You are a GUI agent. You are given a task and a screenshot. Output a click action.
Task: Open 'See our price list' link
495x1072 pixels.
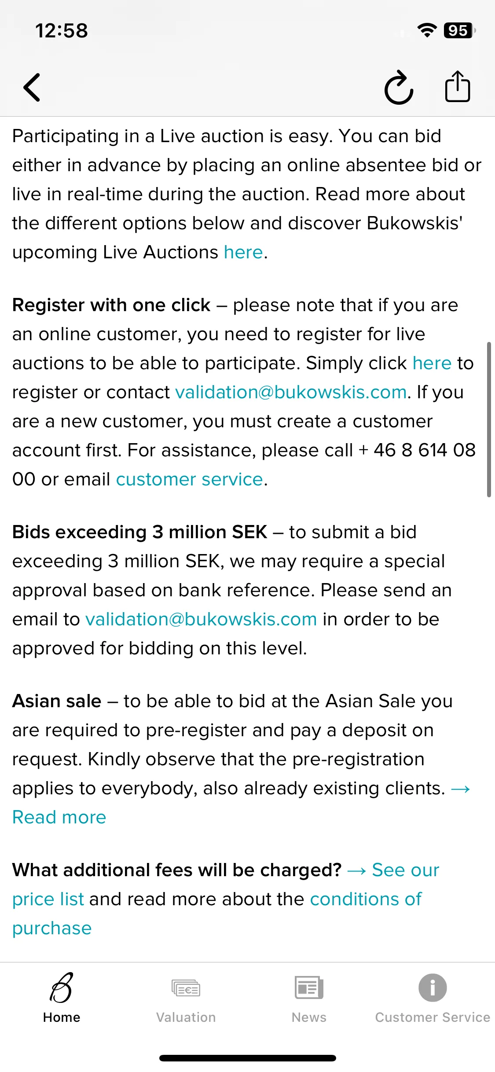pyautogui.click(x=226, y=885)
